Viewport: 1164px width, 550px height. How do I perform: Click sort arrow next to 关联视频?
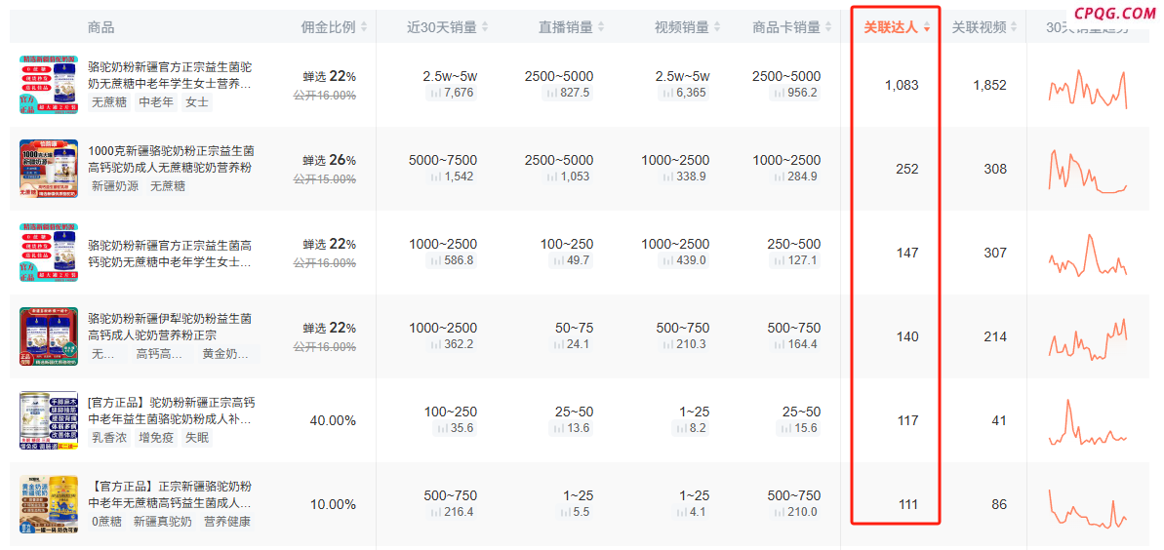(1015, 27)
